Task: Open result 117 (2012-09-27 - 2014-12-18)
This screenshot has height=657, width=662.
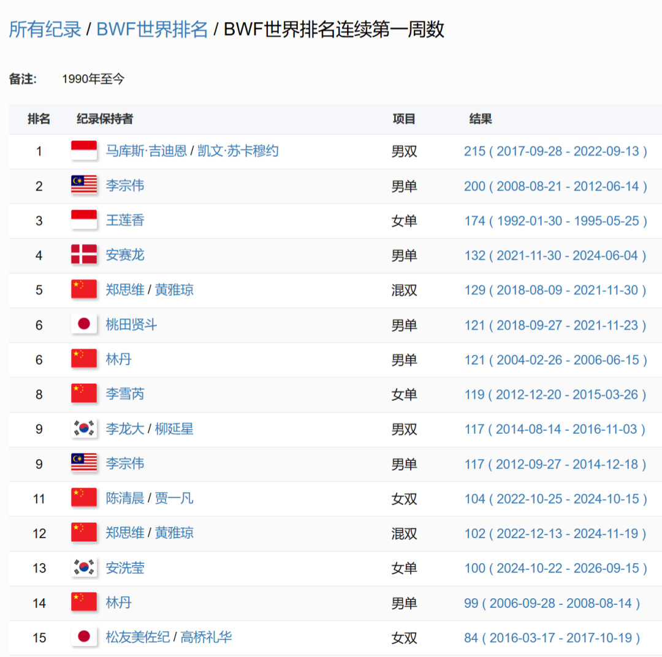Action: pyautogui.click(x=555, y=463)
